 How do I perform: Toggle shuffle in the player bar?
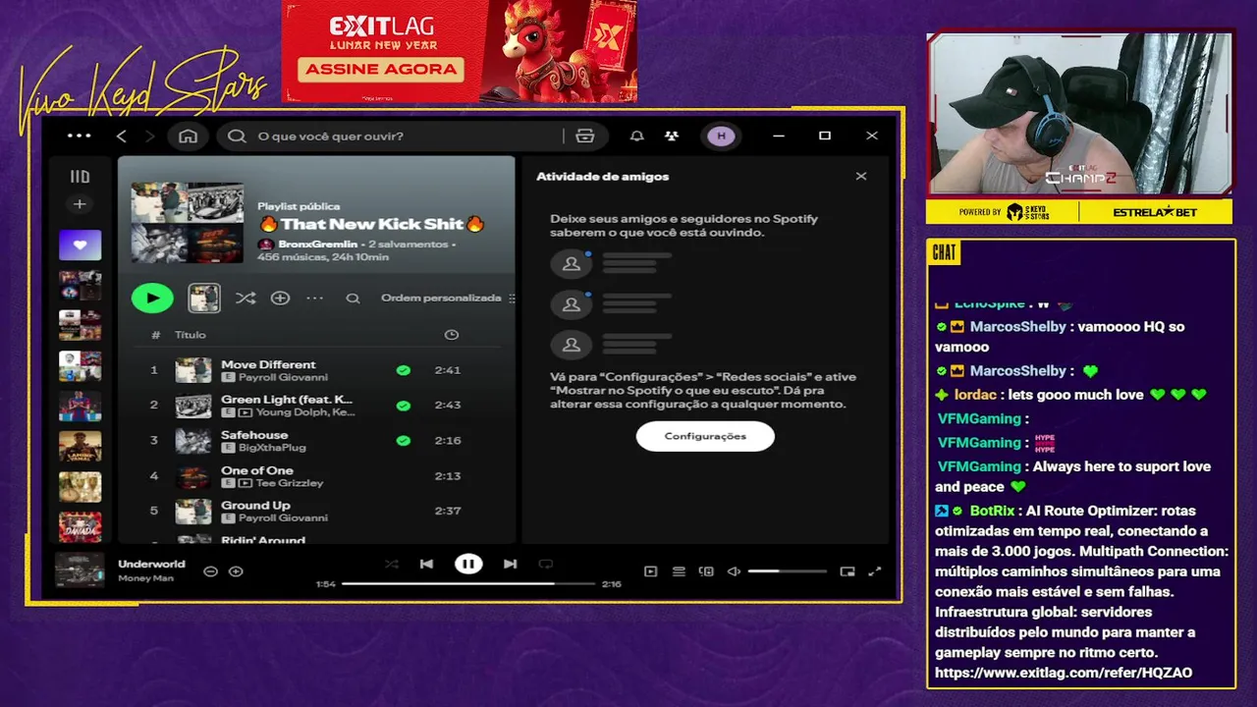coord(392,564)
